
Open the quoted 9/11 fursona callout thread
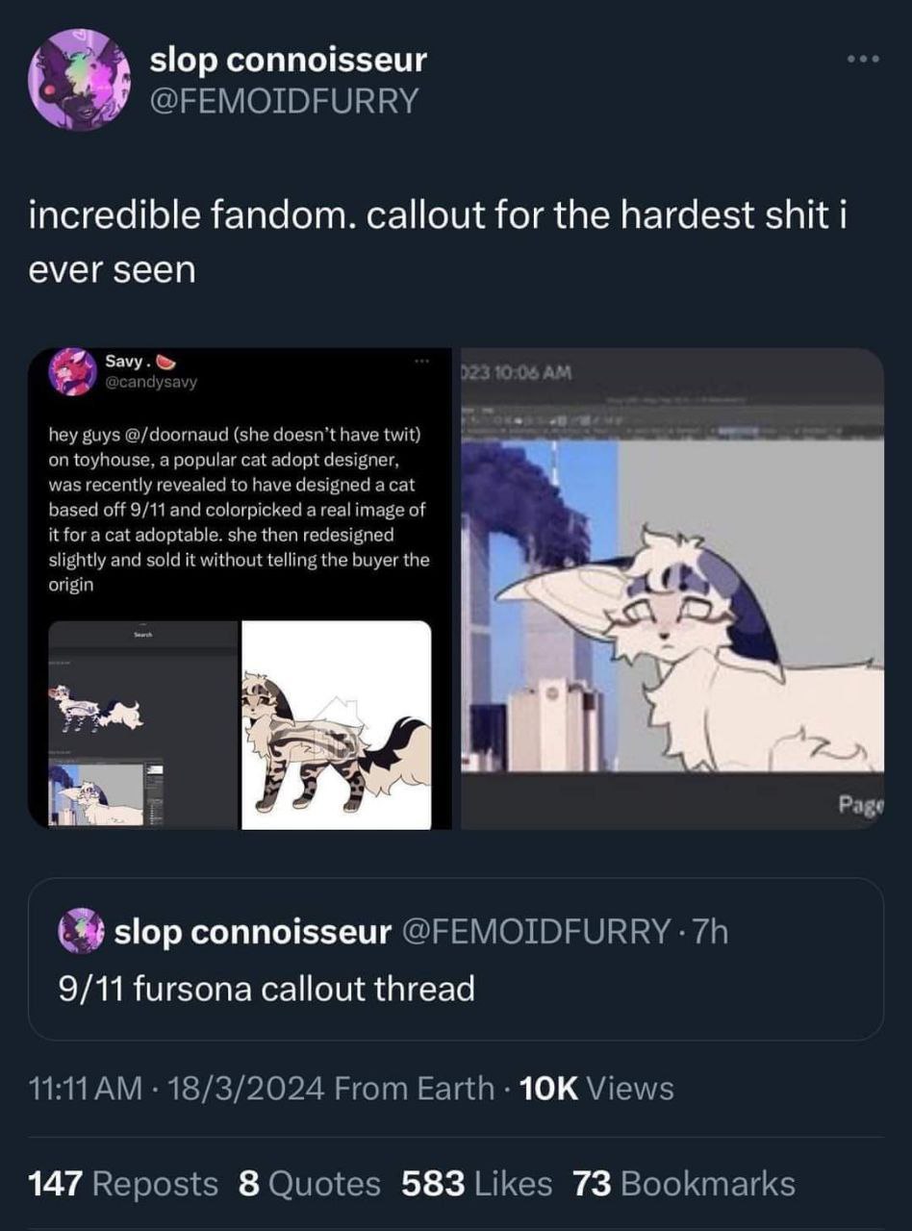click(455, 959)
